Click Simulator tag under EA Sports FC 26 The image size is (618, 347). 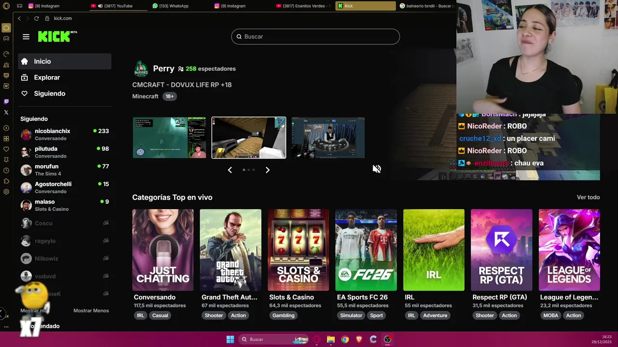coord(351,316)
